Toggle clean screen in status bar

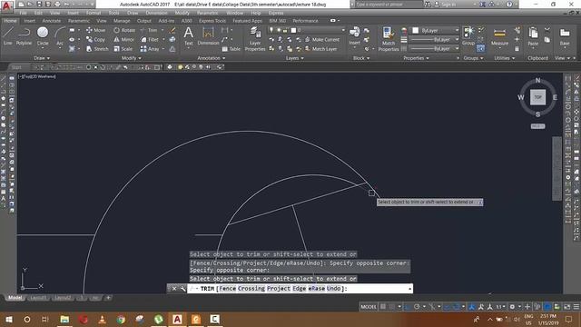tap(566, 307)
